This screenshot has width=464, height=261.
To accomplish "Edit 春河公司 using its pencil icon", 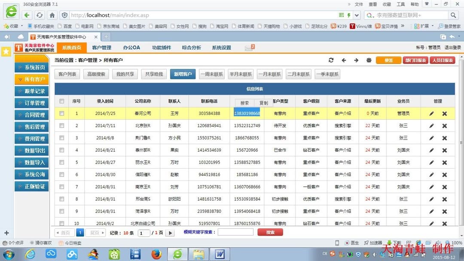I will pyautogui.click(x=431, y=114).
